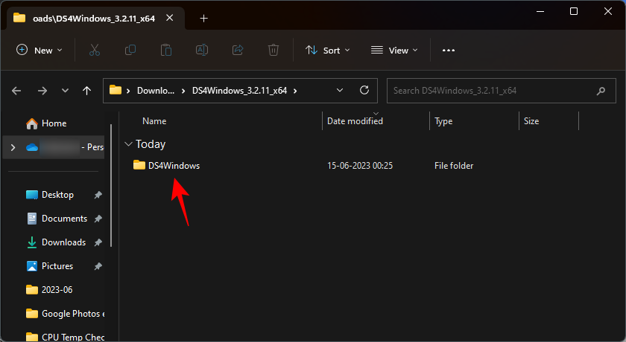Select the DS4Windows_3.2.11_x64 window tab
The image size is (626, 342).
[95, 19]
